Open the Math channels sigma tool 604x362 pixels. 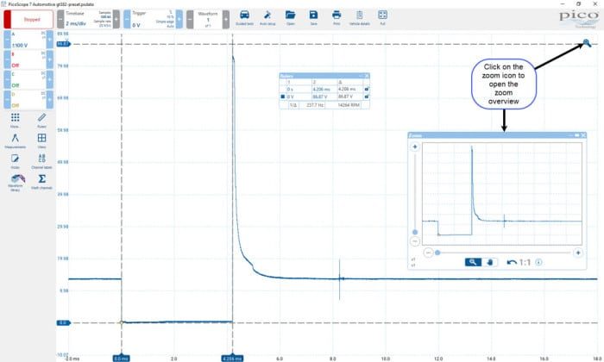click(x=41, y=182)
